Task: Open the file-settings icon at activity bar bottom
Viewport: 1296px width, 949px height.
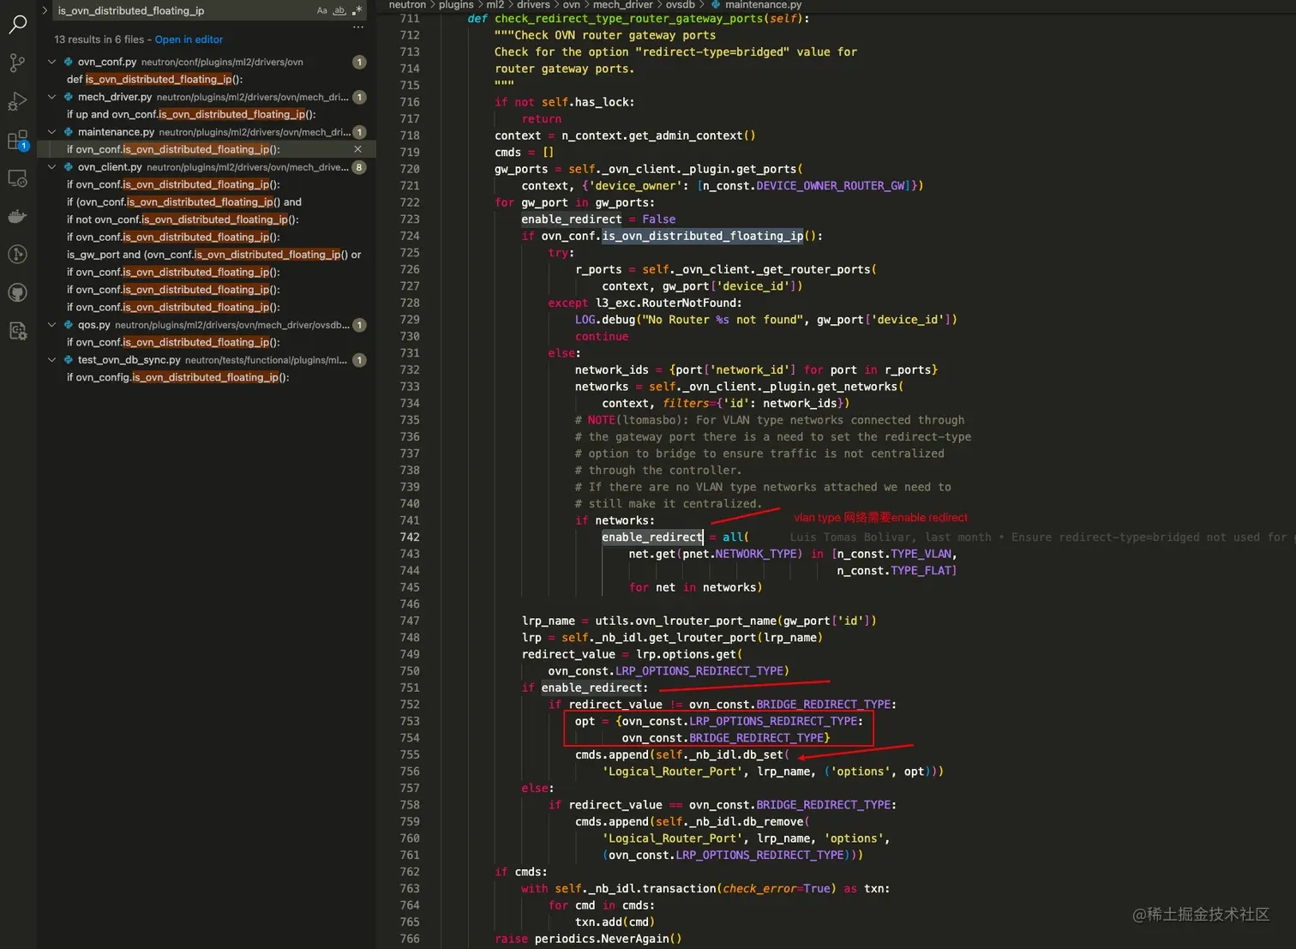Action: pyautogui.click(x=17, y=332)
